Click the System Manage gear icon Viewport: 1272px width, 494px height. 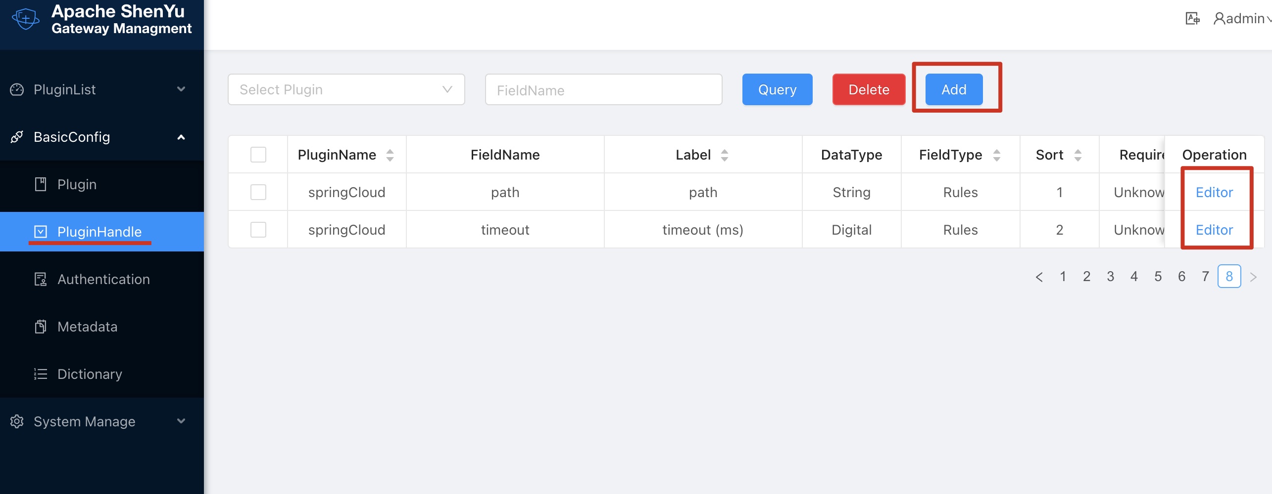click(17, 421)
